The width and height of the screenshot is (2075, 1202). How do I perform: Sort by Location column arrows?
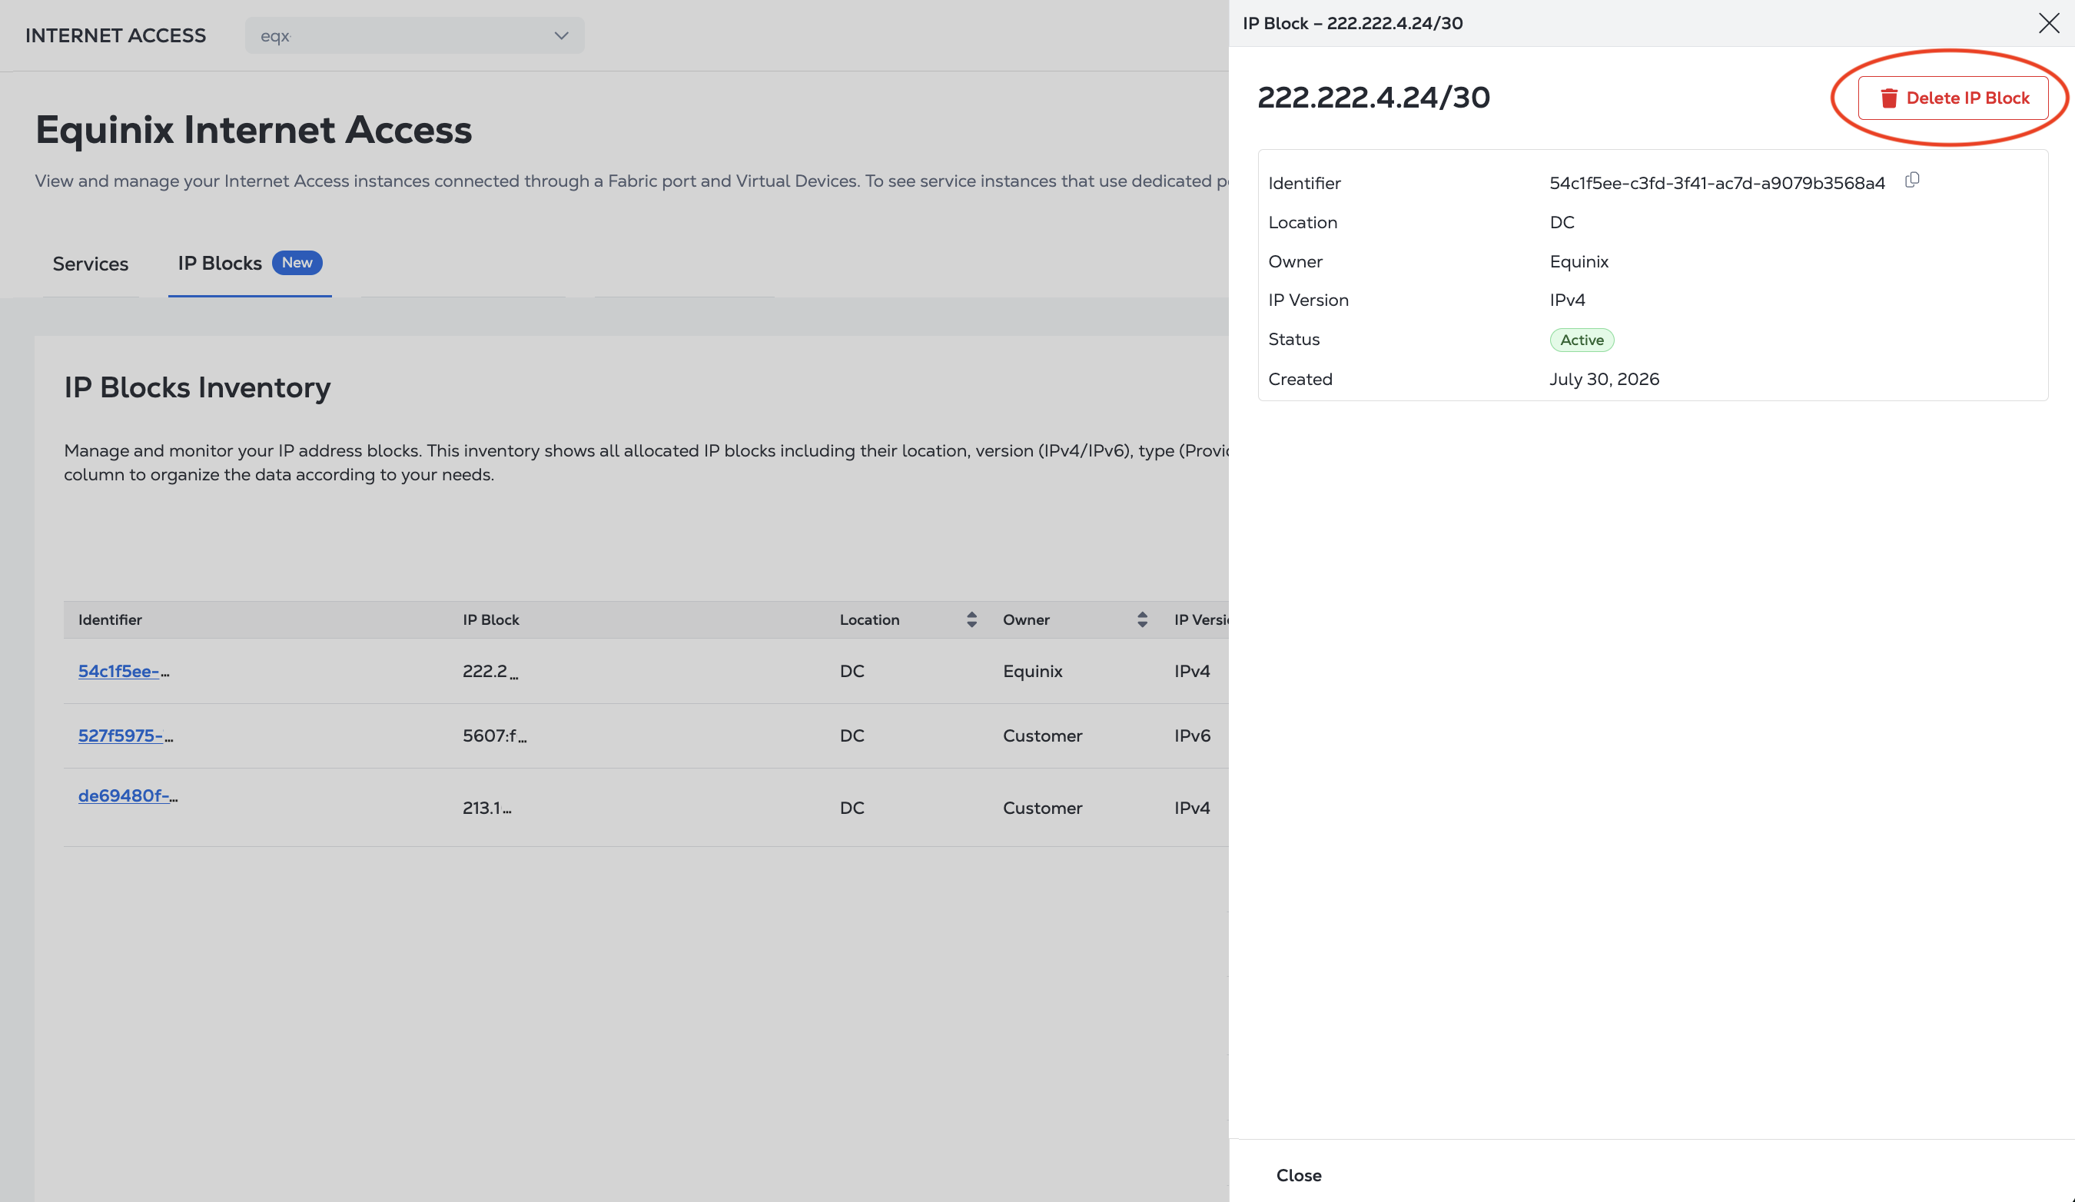pos(971,620)
